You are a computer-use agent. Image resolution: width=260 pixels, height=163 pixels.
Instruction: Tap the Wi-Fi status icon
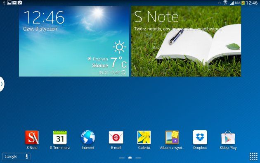(x=225, y=2)
